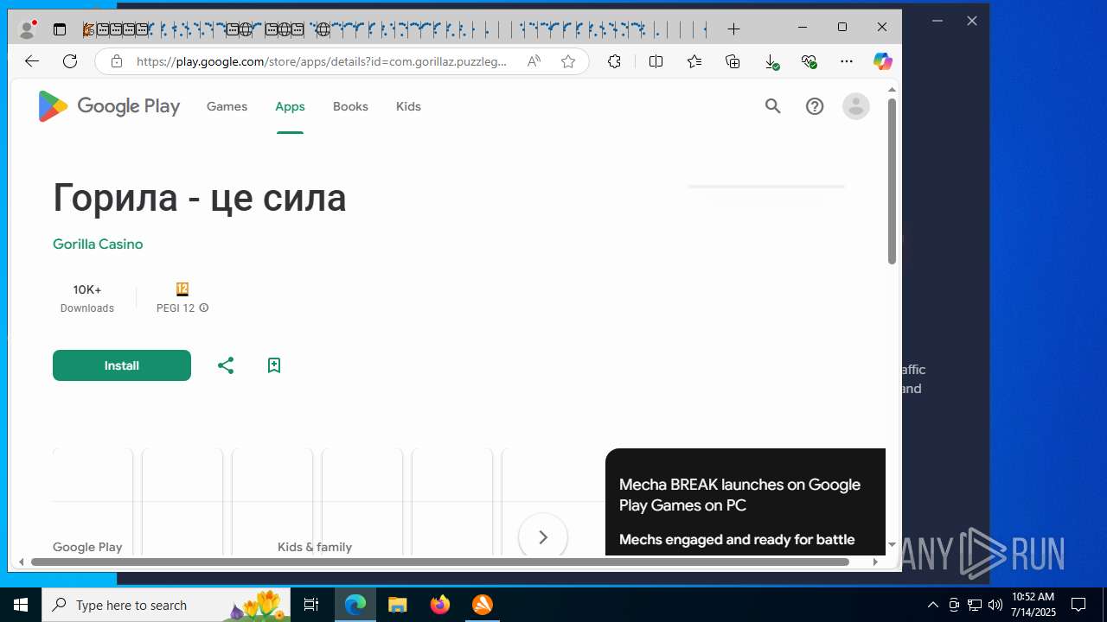Image resolution: width=1107 pixels, height=622 pixels.
Task: Click the Горила - це сила title
Action: click(x=200, y=198)
